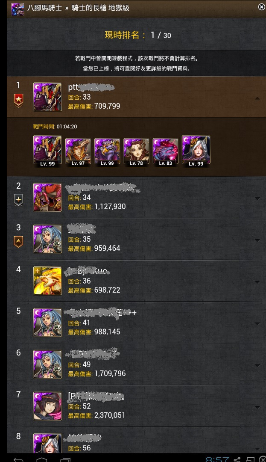Select rank 5 row with 988,145 damage
This screenshot has width=266, height=462.
tap(136, 323)
